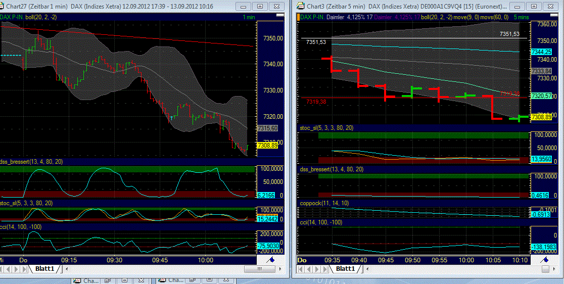Image resolution: width=564 pixels, height=284 pixels.
Task: Go to previous sheet in Chart3
Action: coord(309,269)
